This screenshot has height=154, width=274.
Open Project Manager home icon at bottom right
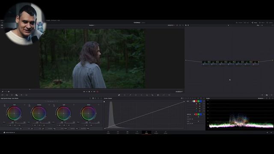tap(267, 133)
